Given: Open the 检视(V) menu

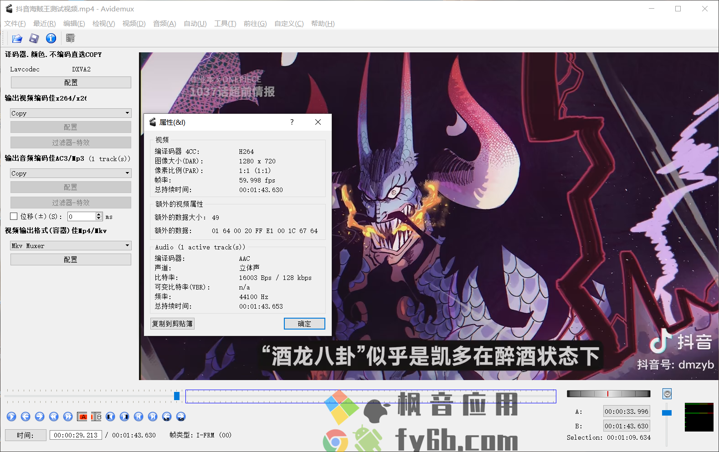Looking at the screenshot, I should coord(103,23).
